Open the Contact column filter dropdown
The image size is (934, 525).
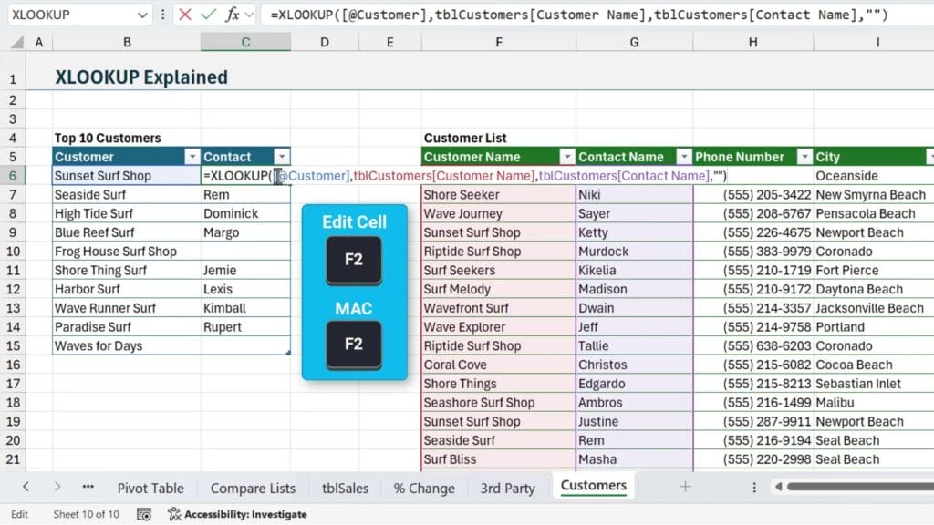[282, 157]
